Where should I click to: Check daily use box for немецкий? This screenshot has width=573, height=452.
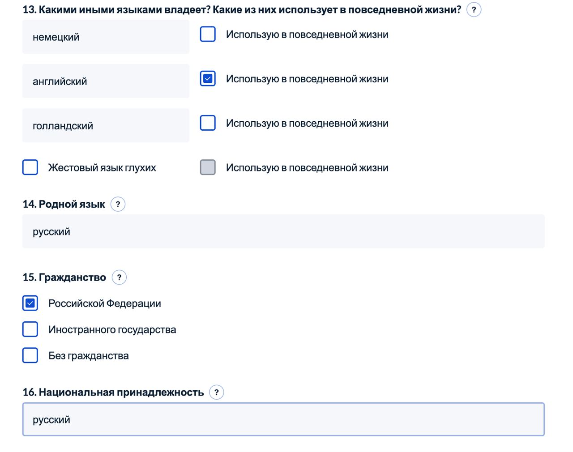coord(208,34)
